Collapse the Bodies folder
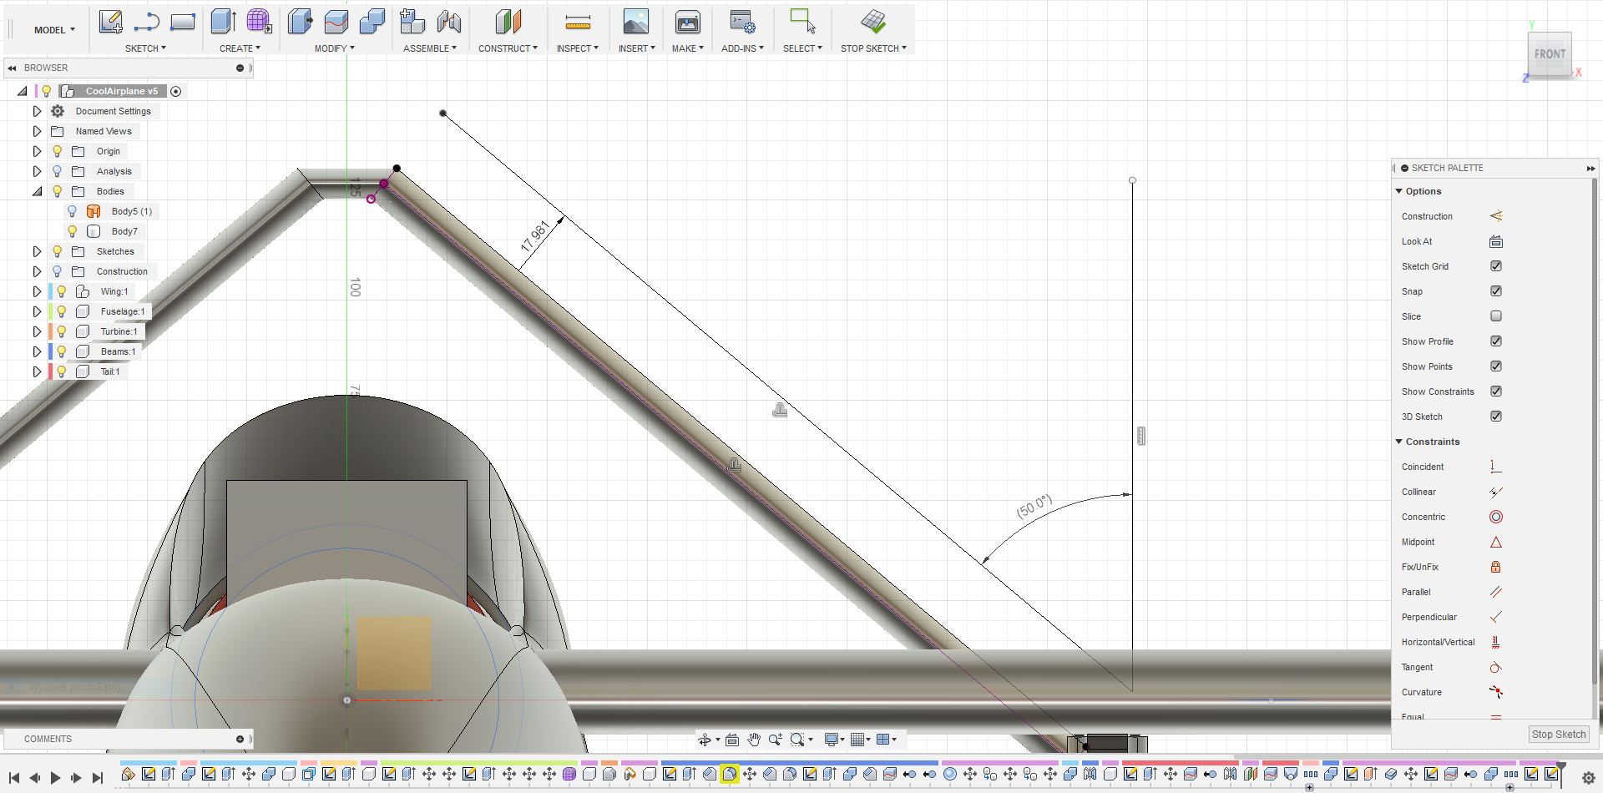Viewport: 1603px width, 793px height. (x=37, y=191)
